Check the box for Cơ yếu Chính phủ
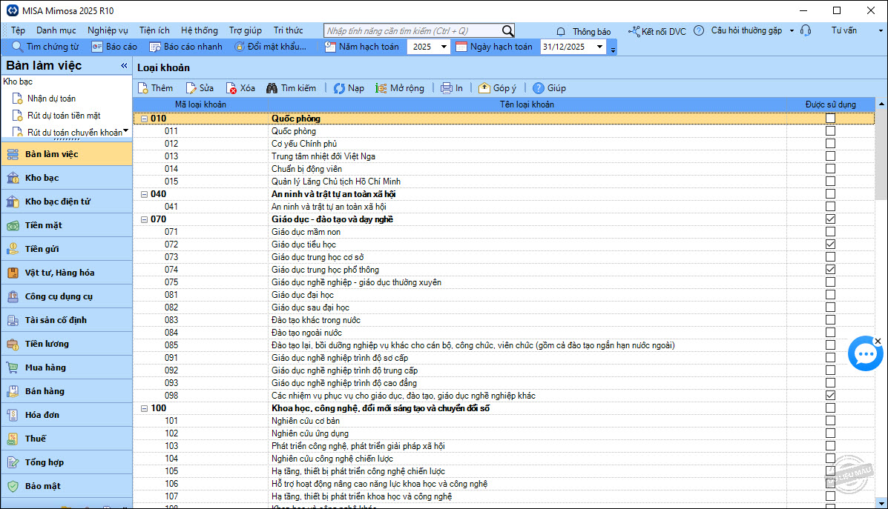888x509 pixels. 830,144
